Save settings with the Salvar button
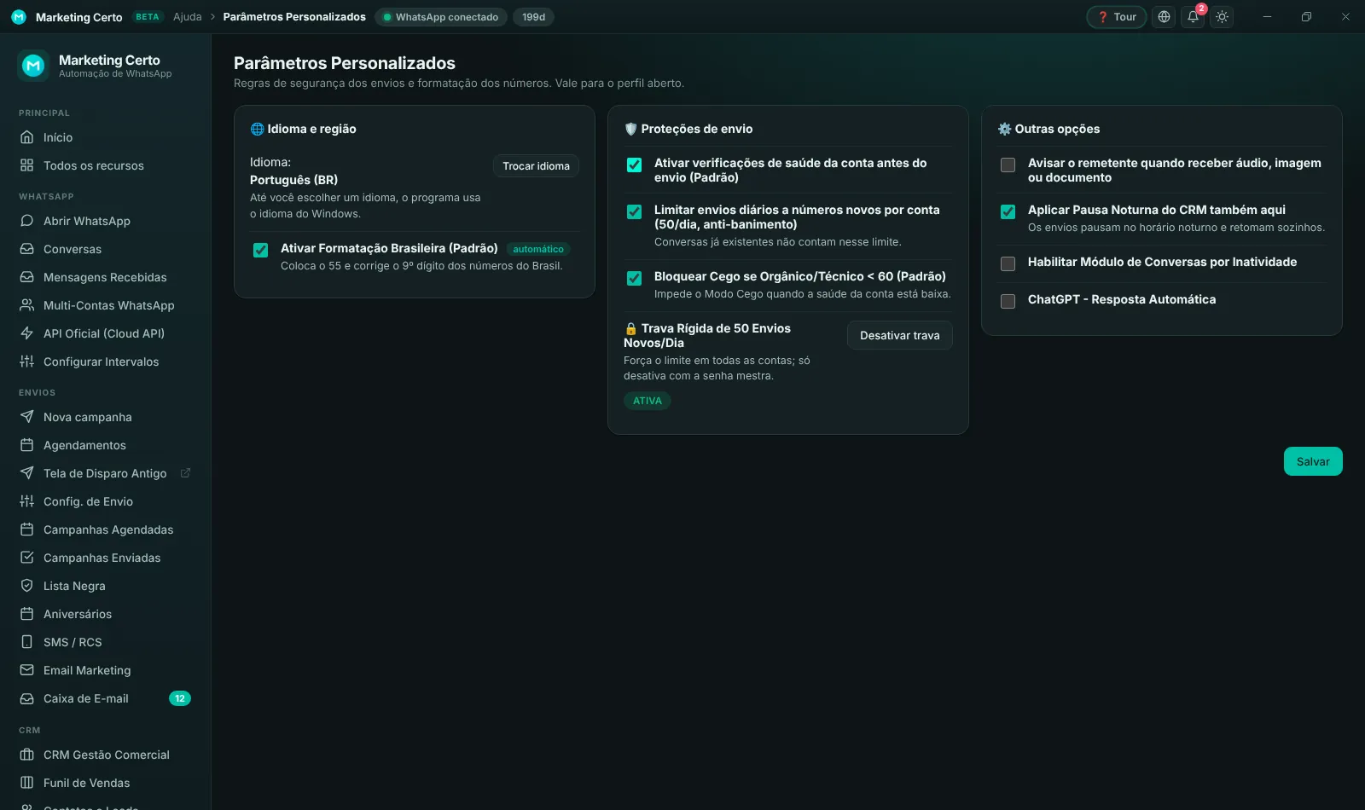 1313,461
